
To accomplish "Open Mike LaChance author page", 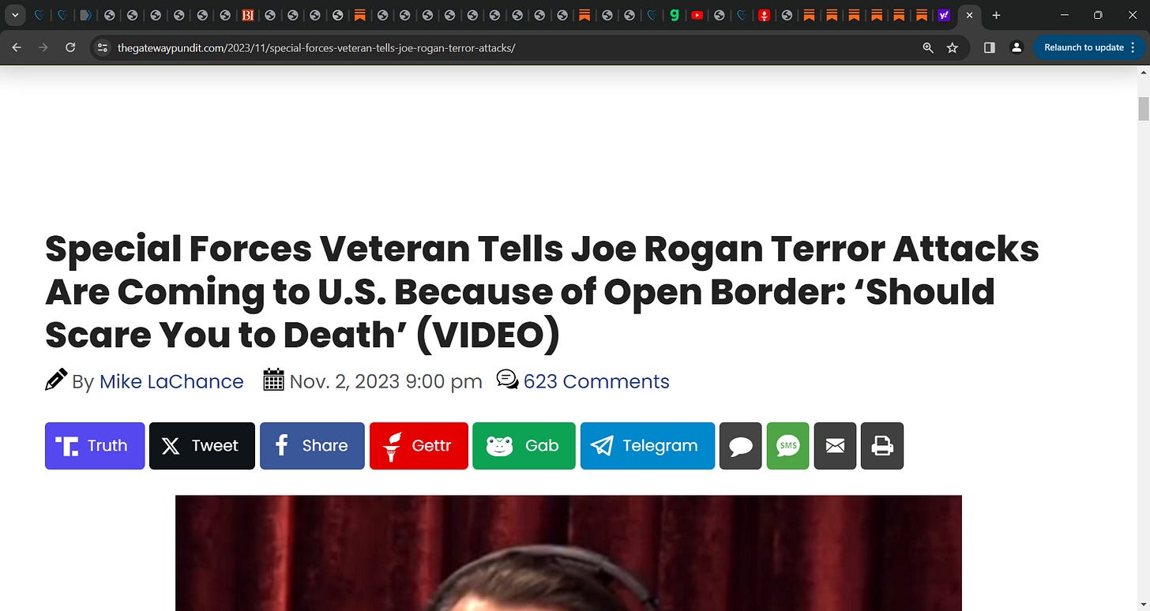I will tap(171, 381).
